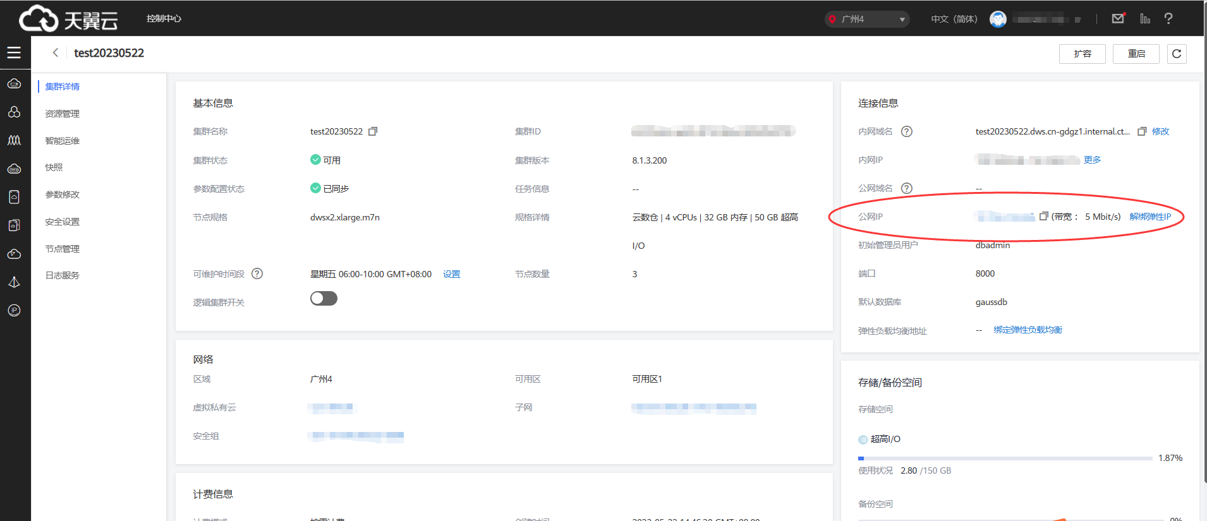Click help icon next to 可维护时间段
Image resolution: width=1207 pixels, height=521 pixels.
coord(257,273)
